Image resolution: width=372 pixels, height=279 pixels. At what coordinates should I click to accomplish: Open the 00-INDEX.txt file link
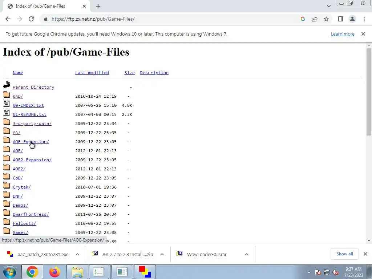pos(28,105)
